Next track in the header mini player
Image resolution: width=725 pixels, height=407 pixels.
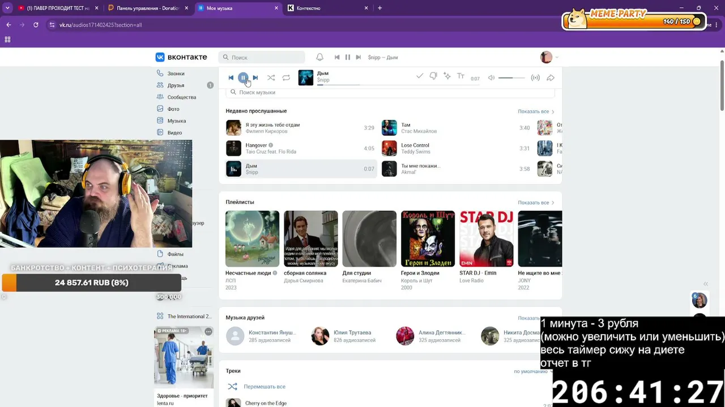(359, 57)
